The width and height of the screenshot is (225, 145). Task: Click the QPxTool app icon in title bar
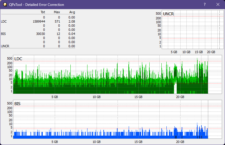pyautogui.click(x=5, y=4)
